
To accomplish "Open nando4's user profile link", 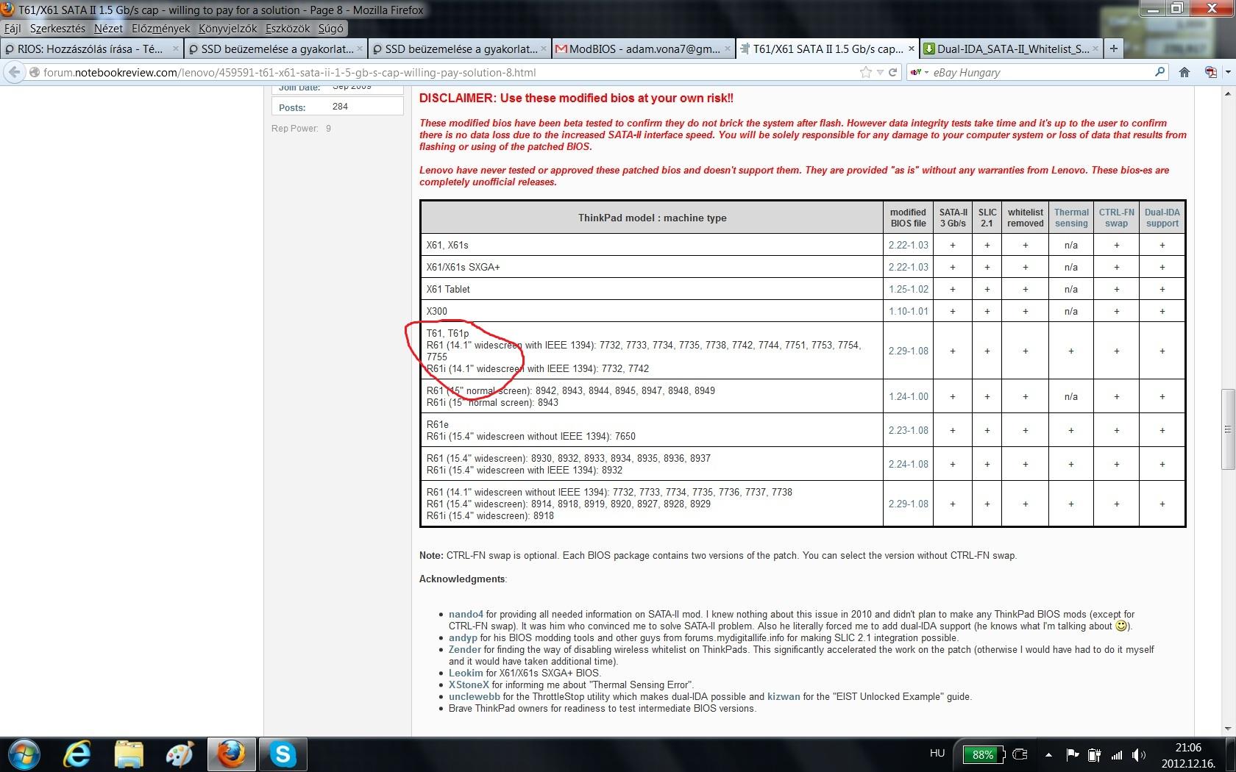I will pos(466,614).
